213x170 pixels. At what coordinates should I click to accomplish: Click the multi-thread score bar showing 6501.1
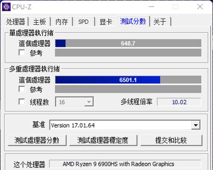[128, 80]
